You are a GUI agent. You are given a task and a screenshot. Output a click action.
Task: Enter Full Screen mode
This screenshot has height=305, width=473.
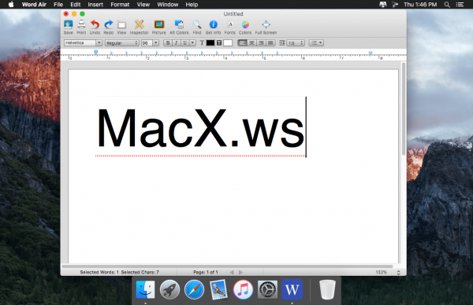click(266, 24)
